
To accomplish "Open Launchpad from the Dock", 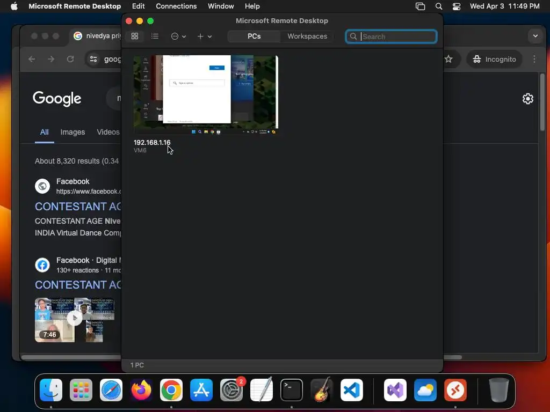I will tap(81, 390).
